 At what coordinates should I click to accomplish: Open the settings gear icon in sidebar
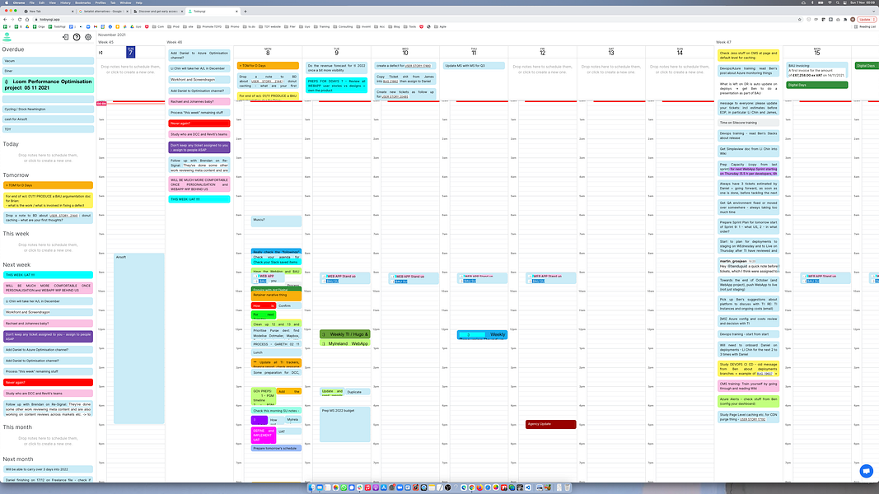click(88, 37)
